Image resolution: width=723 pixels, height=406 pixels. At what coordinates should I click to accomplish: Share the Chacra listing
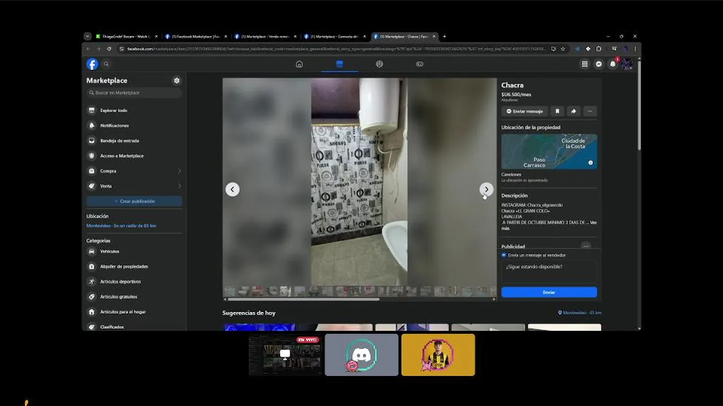pos(573,111)
